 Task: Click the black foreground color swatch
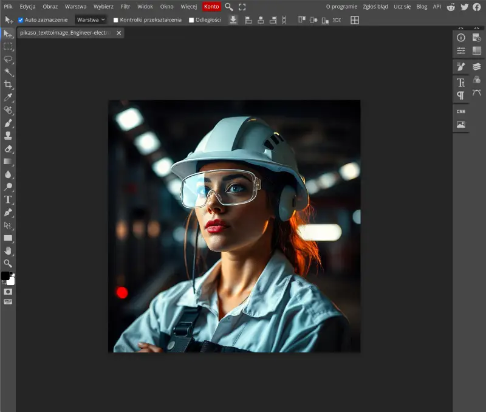point(5,276)
